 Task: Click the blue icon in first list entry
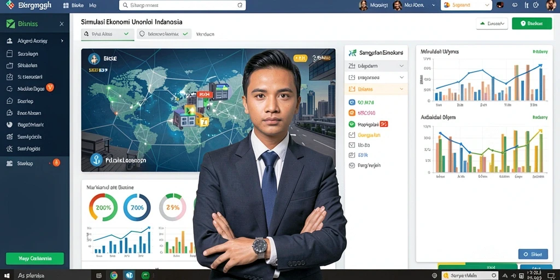tap(352, 102)
